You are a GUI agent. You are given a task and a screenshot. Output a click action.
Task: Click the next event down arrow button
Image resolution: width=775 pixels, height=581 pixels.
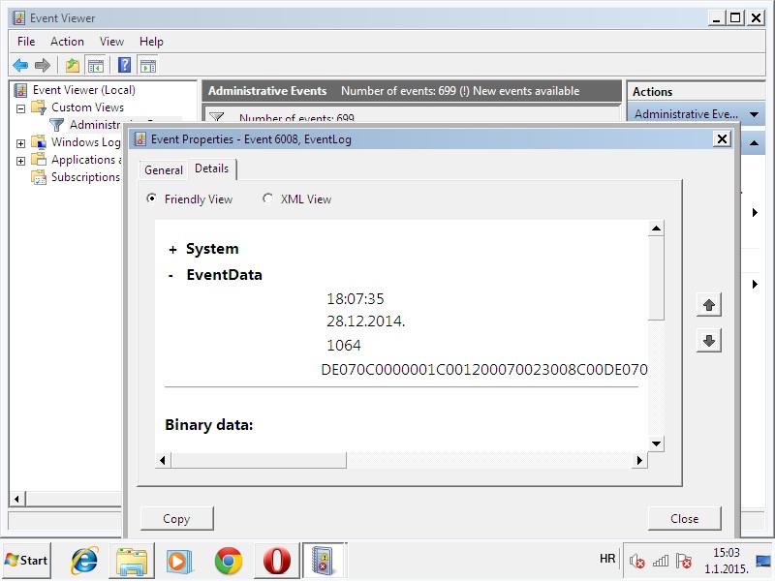[709, 341]
